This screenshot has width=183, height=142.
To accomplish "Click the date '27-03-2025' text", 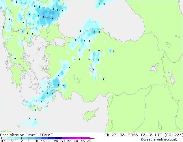I will [x=124, y=135].
